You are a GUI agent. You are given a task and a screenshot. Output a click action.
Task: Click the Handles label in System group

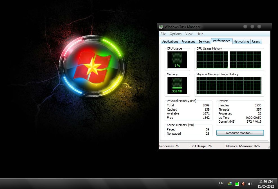click(224, 105)
